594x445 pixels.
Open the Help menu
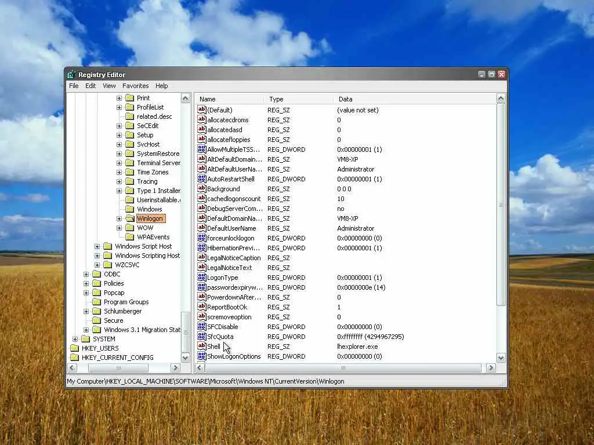[x=161, y=86]
